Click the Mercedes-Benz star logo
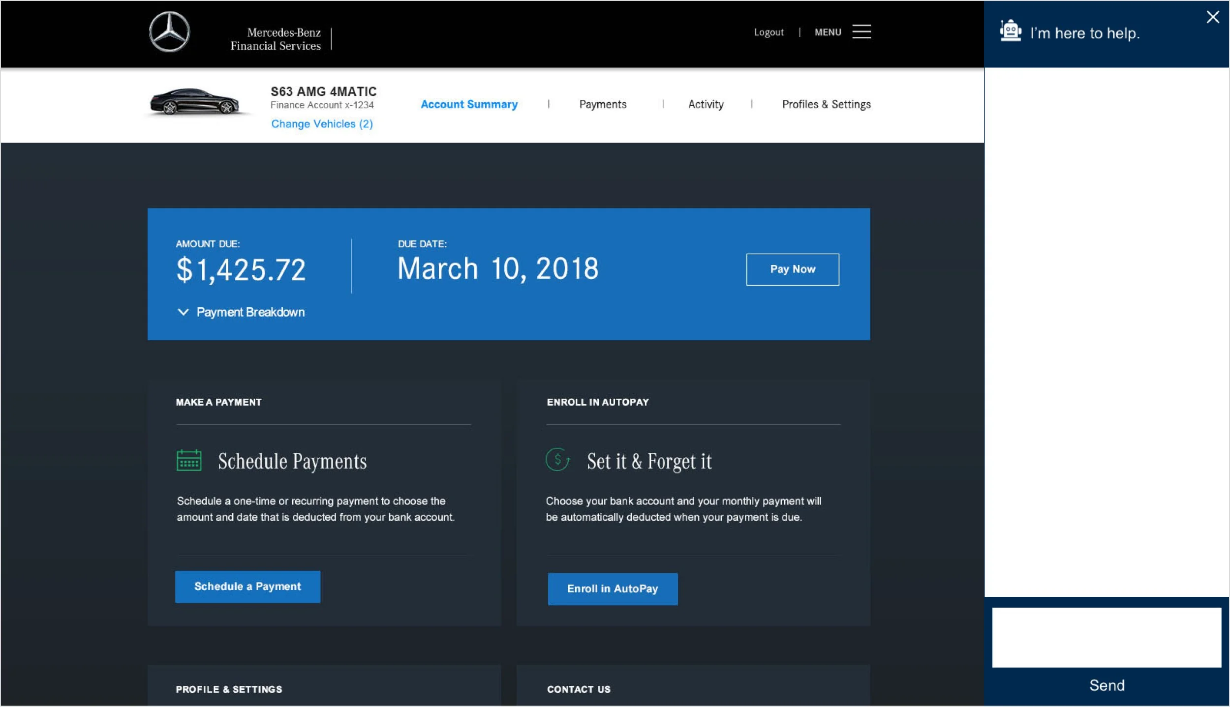The height and width of the screenshot is (707, 1230). tap(169, 32)
